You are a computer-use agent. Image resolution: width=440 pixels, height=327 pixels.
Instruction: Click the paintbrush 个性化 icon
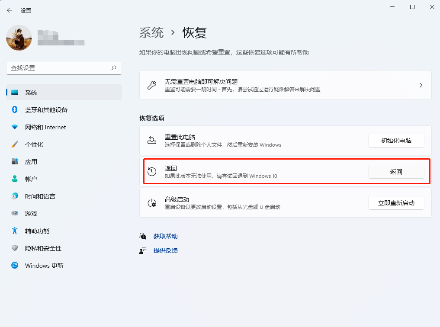click(x=15, y=144)
